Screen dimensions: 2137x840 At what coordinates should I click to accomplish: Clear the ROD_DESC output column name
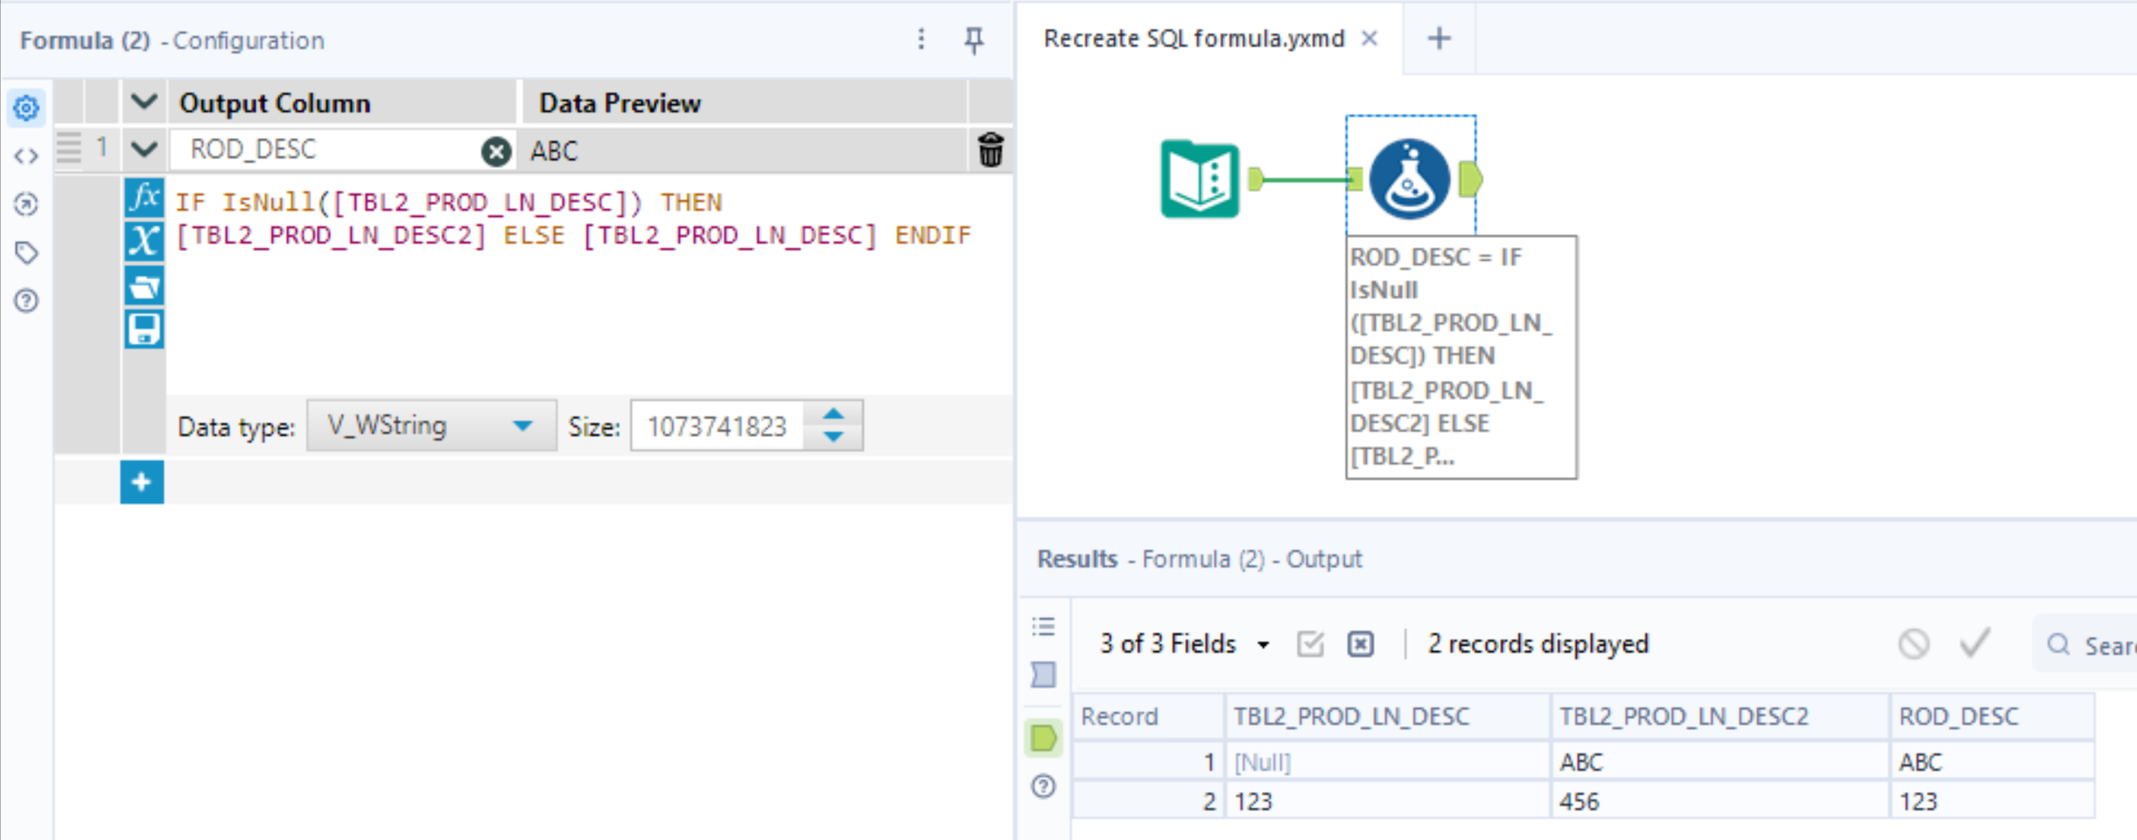[x=496, y=151]
